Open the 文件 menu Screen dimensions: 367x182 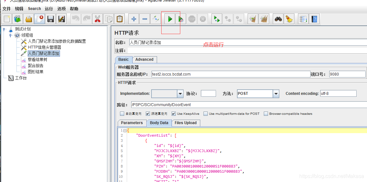(6, 9)
